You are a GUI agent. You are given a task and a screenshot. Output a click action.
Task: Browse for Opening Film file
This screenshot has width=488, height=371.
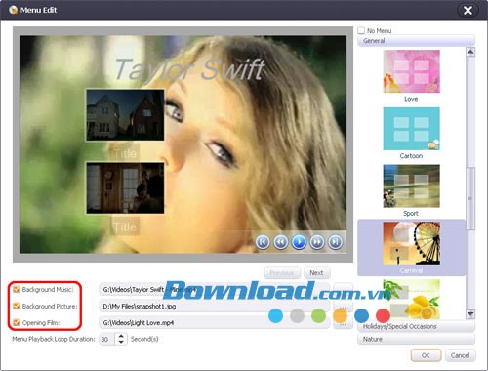click(x=343, y=323)
